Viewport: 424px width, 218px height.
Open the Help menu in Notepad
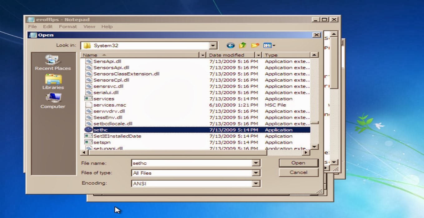coord(107,27)
